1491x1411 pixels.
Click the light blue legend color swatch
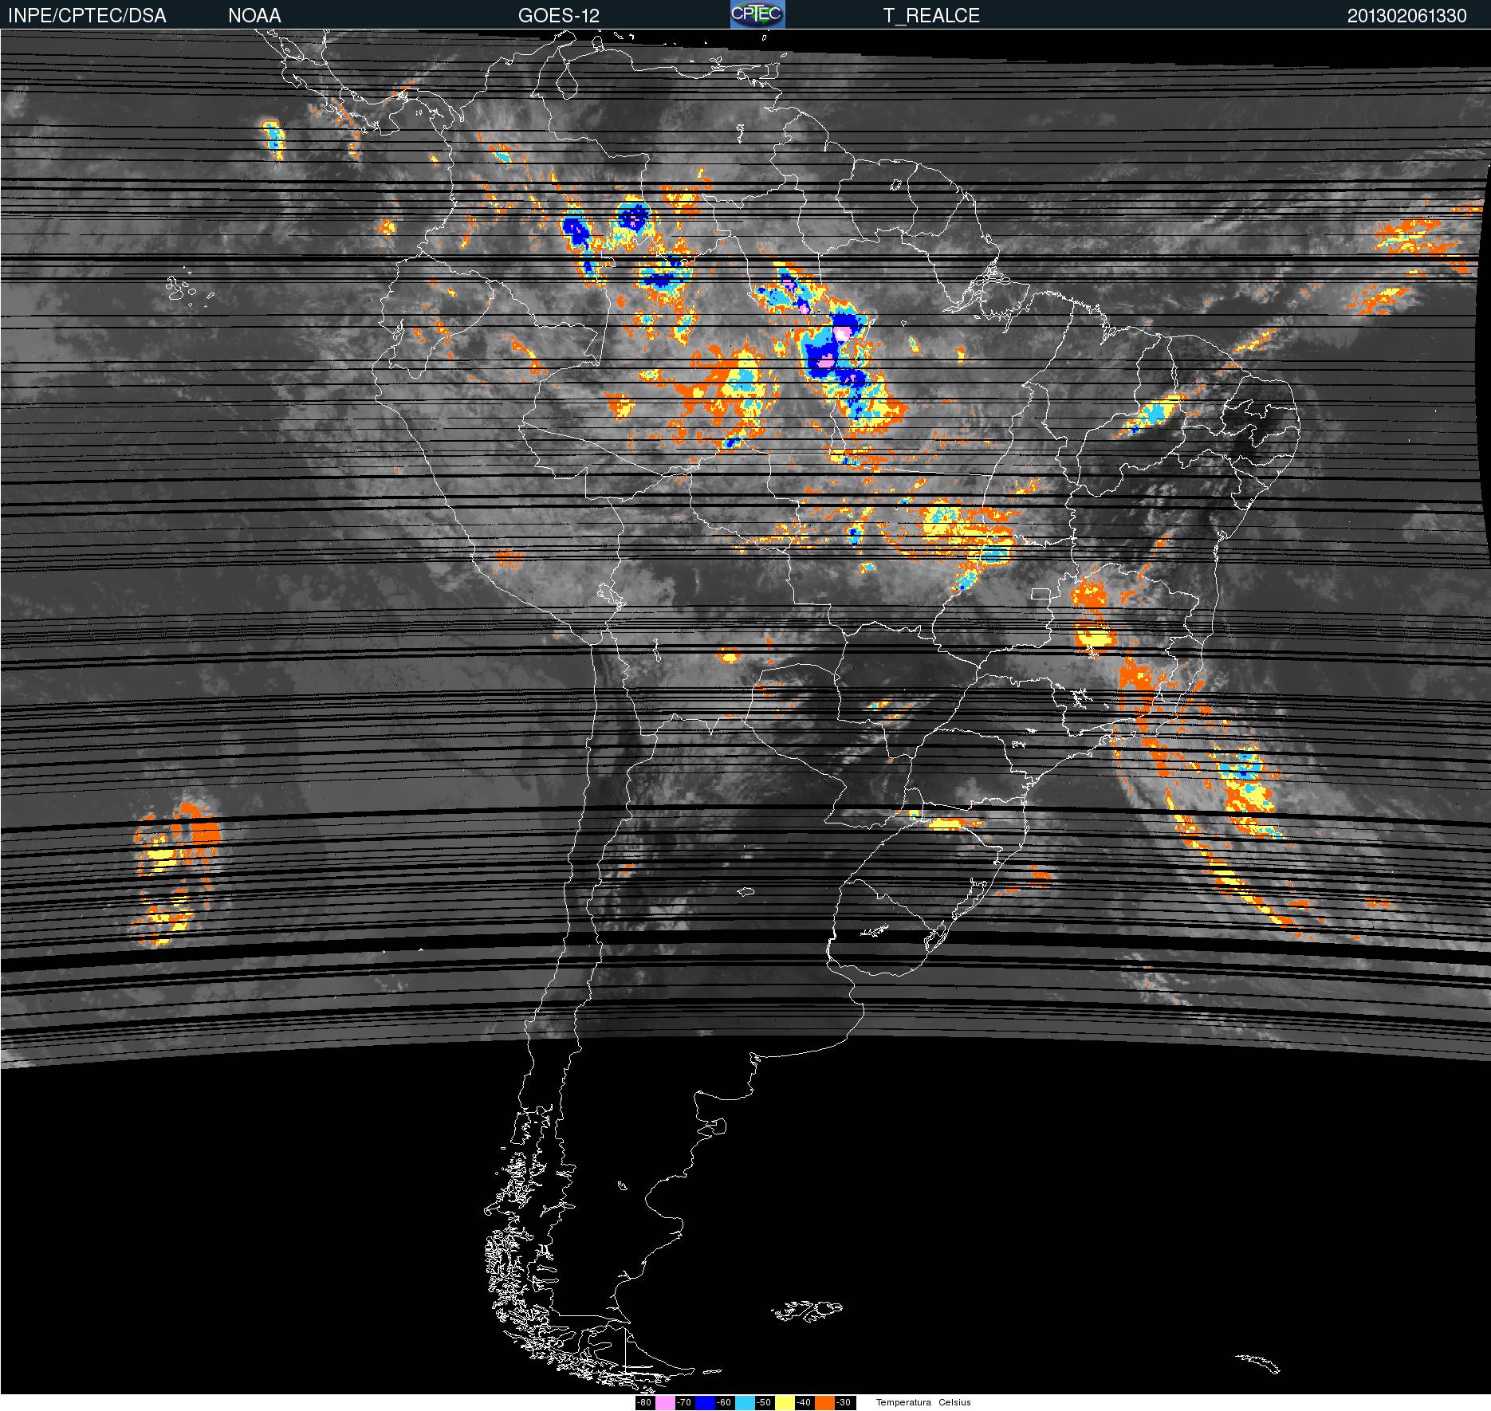click(x=745, y=1403)
